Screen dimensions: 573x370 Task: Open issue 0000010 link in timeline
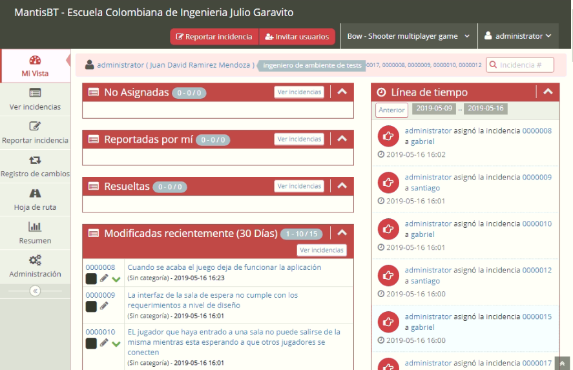[x=537, y=223]
